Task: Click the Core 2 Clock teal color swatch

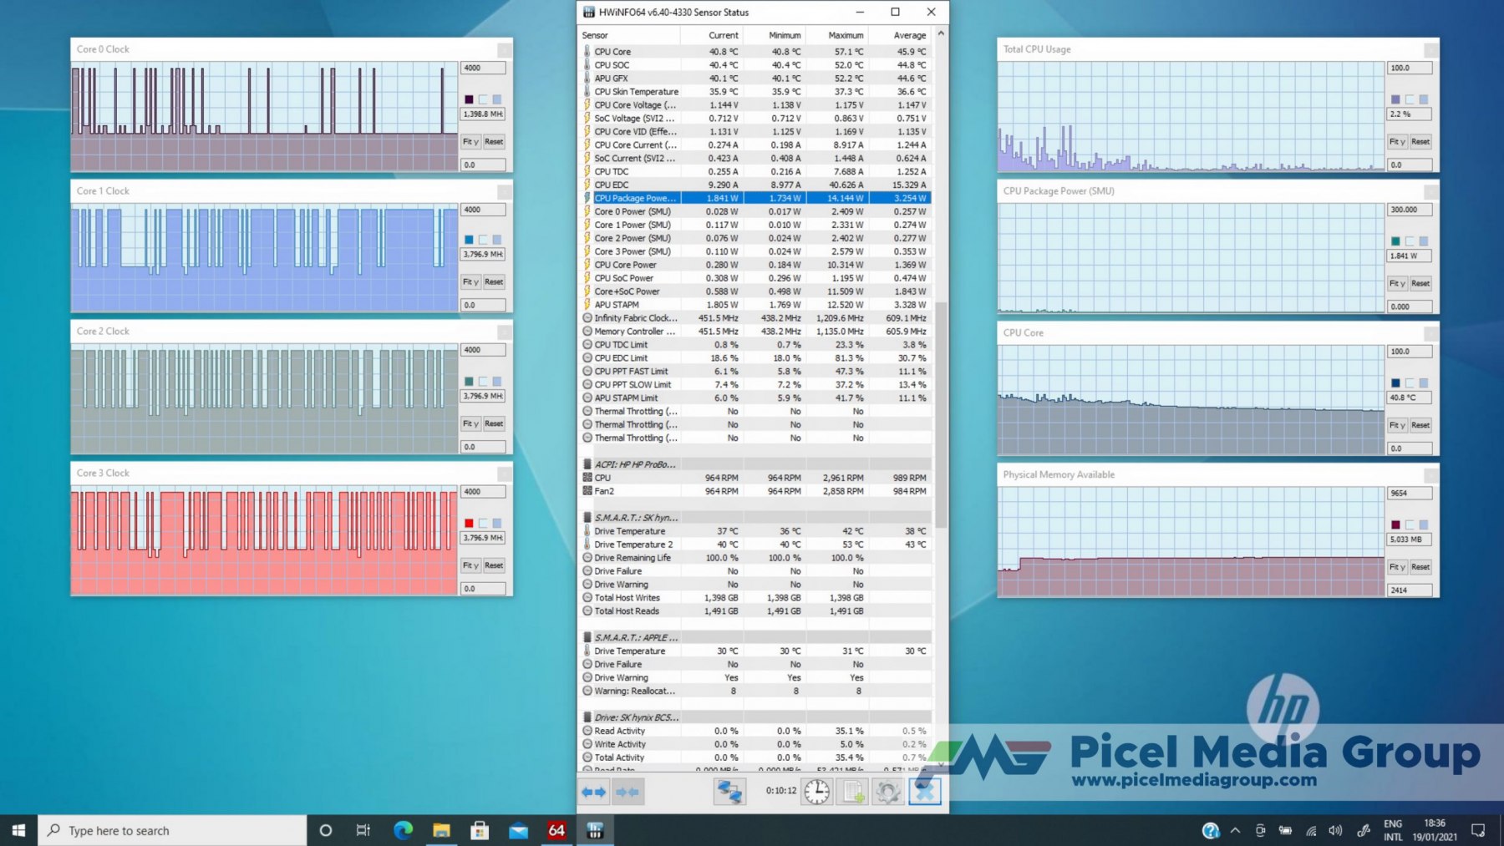Action: (469, 382)
